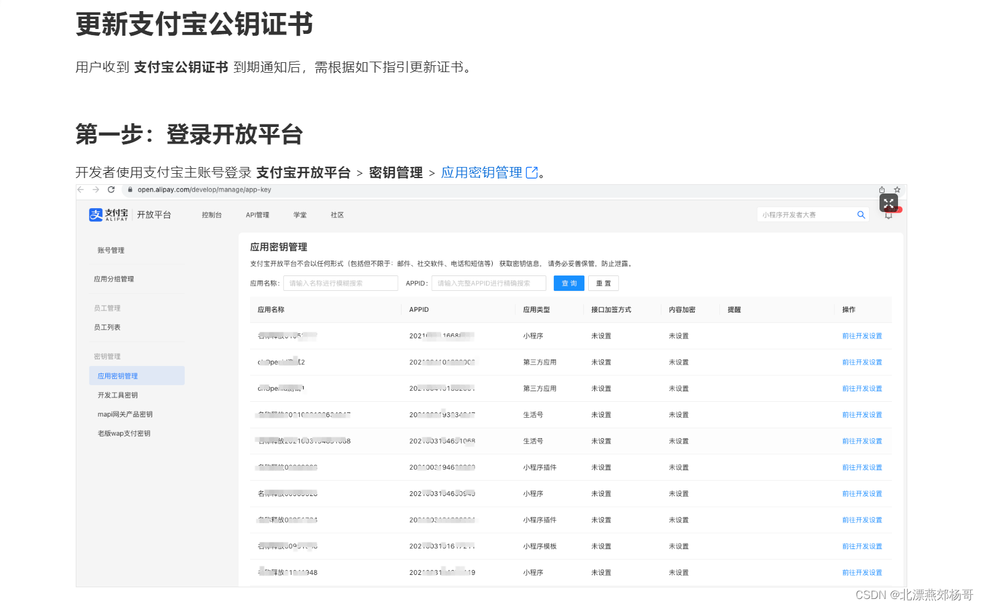Click the 员工管理 sidebar group label
Image resolution: width=983 pixels, height=607 pixels.
107,308
